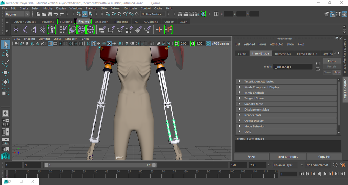Click the Open scene folder icon
Viewport: 348px width, 185px height.
[44, 14]
